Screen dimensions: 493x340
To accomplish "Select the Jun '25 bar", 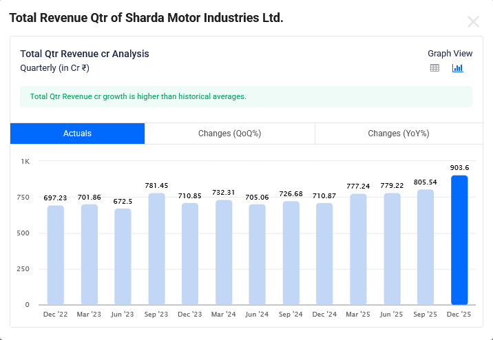I will 392,249.
